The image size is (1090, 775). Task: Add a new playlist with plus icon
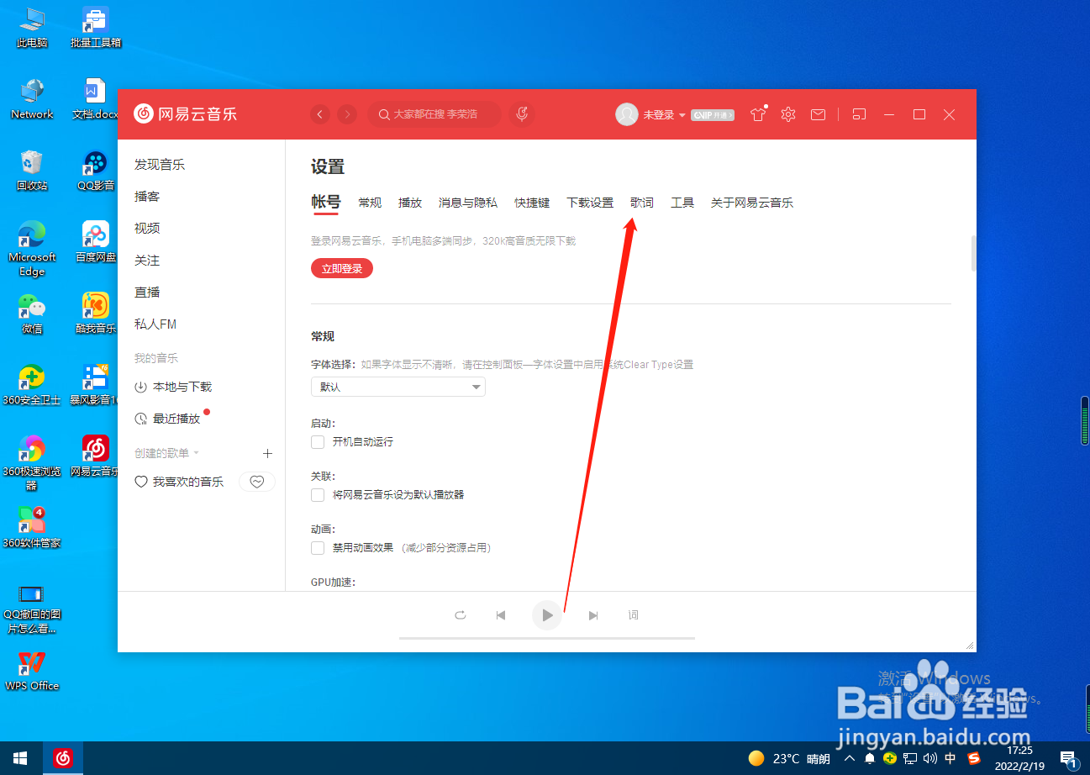point(268,453)
